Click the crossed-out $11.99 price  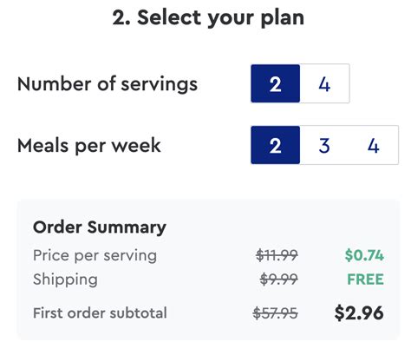[277, 255]
